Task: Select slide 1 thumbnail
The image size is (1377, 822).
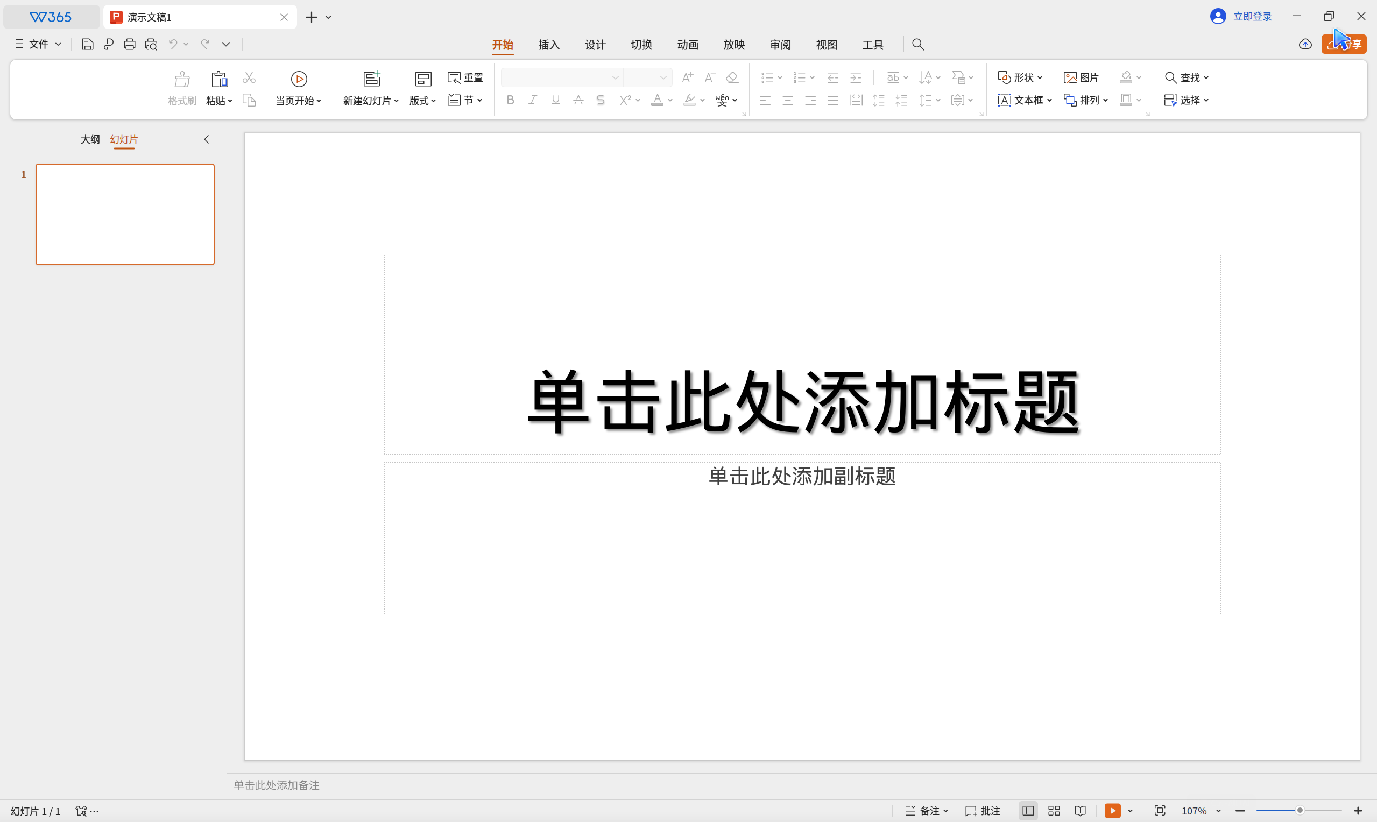Action: [x=125, y=214]
